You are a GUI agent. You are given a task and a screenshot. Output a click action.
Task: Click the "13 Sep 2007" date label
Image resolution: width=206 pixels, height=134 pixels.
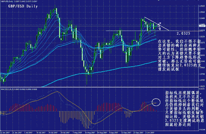(126, 133)
